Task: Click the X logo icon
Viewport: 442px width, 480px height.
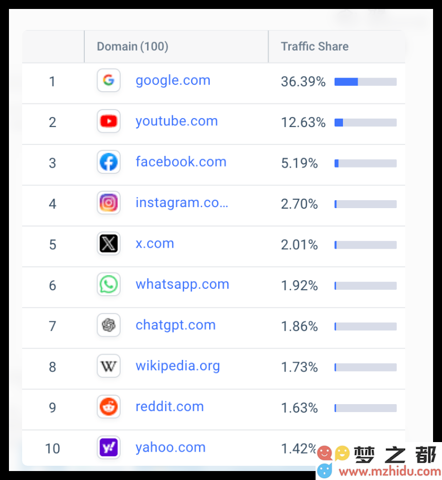Action: tap(109, 243)
